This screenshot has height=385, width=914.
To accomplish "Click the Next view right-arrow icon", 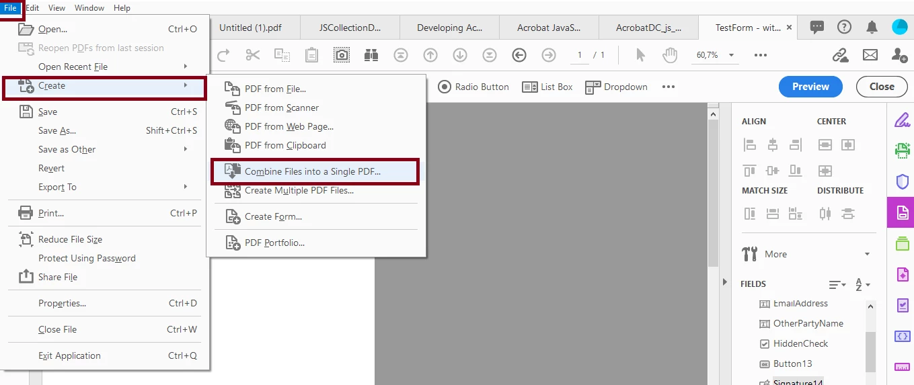I will 549,55.
